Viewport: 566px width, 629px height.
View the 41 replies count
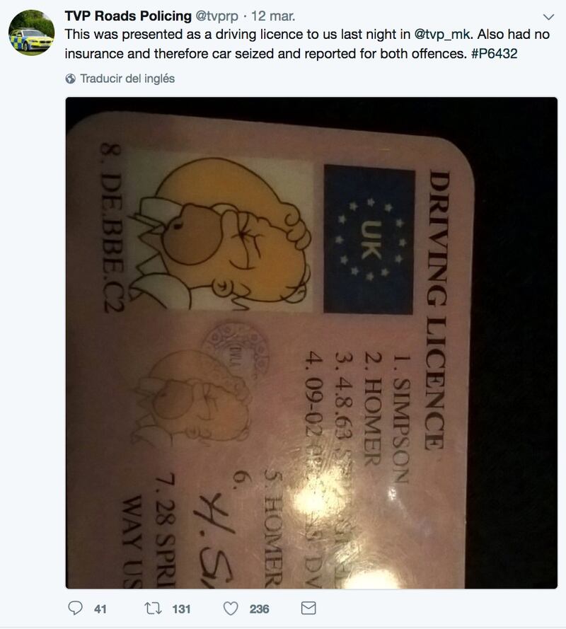(x=100, y=609)
